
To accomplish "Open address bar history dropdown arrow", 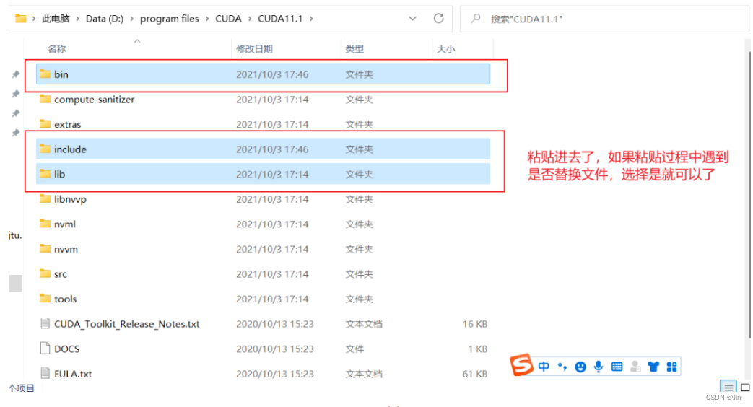I will (x=412, y=18).
